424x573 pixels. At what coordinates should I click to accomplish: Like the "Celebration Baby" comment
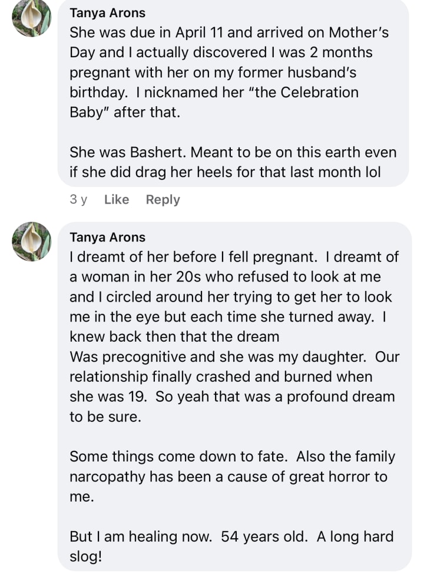116,199
